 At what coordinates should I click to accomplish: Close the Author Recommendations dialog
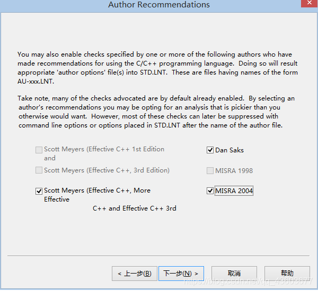click(x=310, y=3)
